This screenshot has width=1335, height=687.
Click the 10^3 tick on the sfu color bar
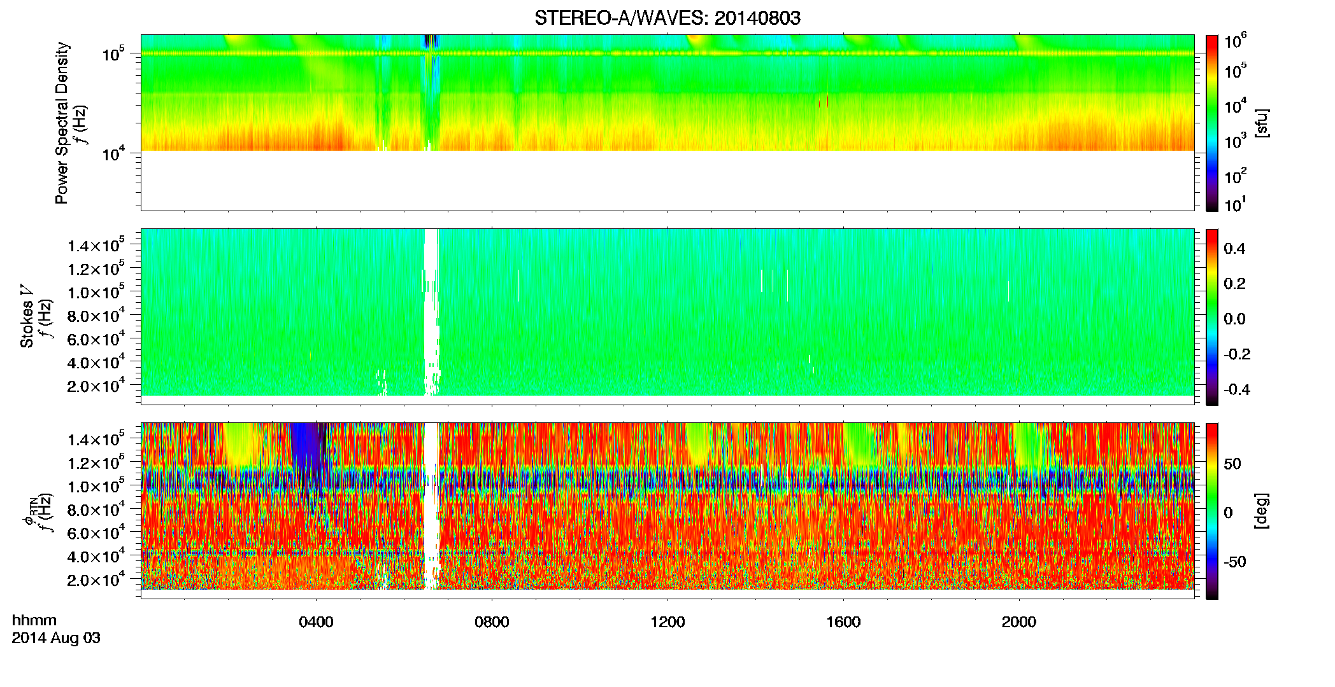click(1235, 141)
